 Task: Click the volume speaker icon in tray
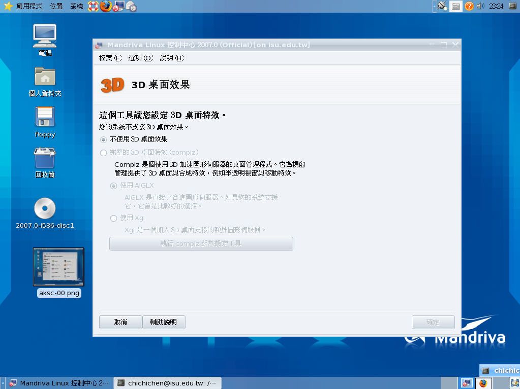(x=480, y=6)
